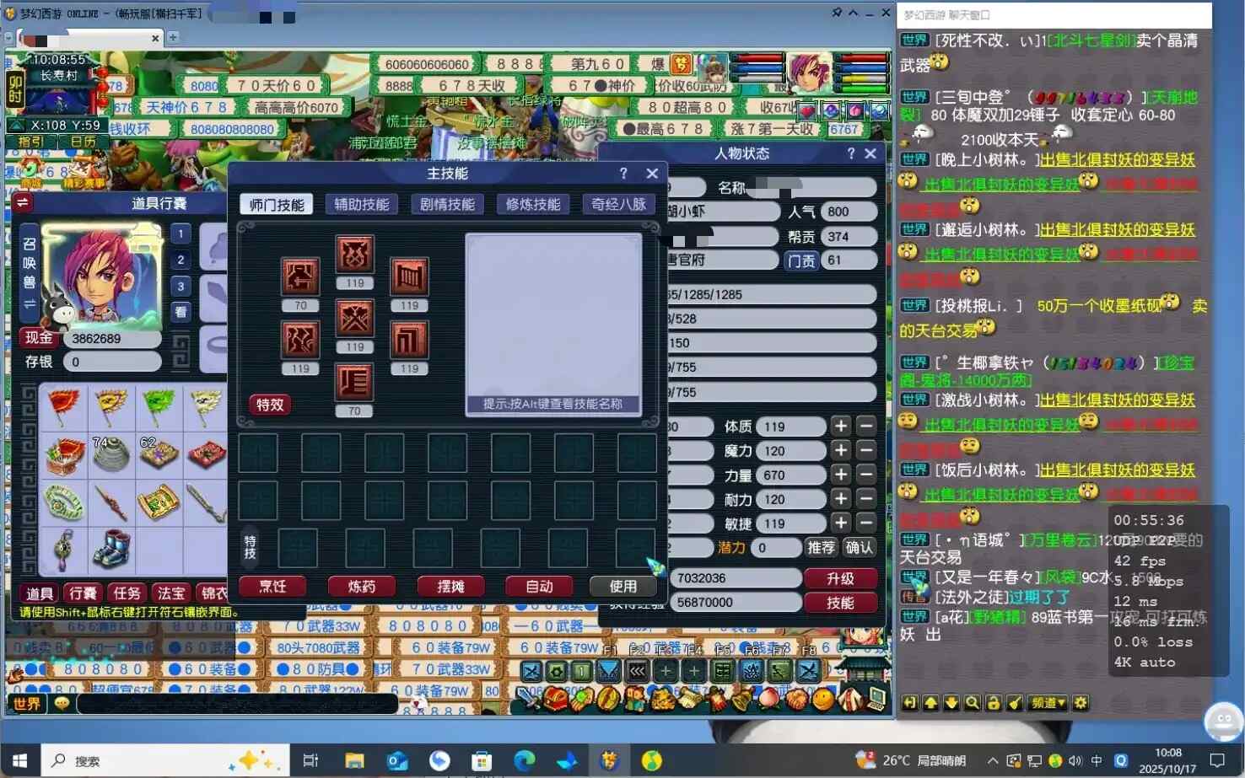Image resolution: width=1245 pixels, height=778 pixels.
Task: Show hidden system tray icons chevron
Action: pos(993,760)
